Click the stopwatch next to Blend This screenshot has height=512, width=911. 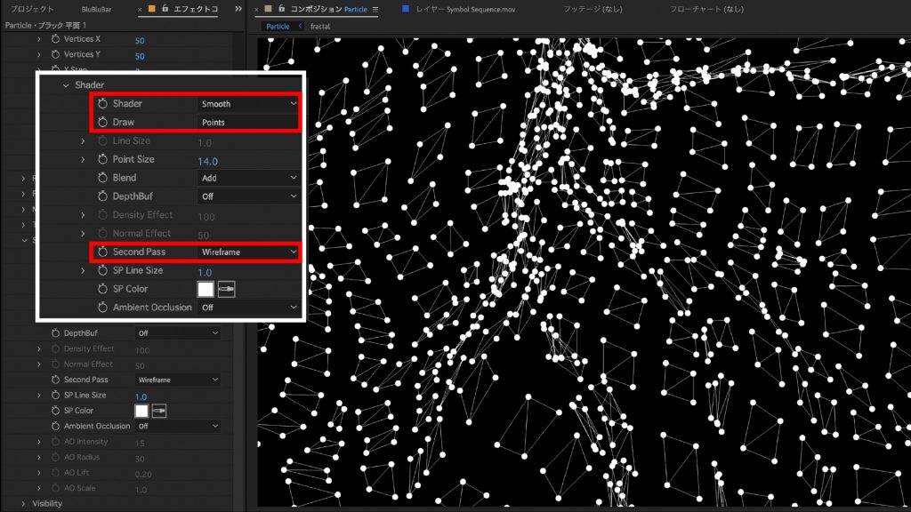tap(101, 178)
